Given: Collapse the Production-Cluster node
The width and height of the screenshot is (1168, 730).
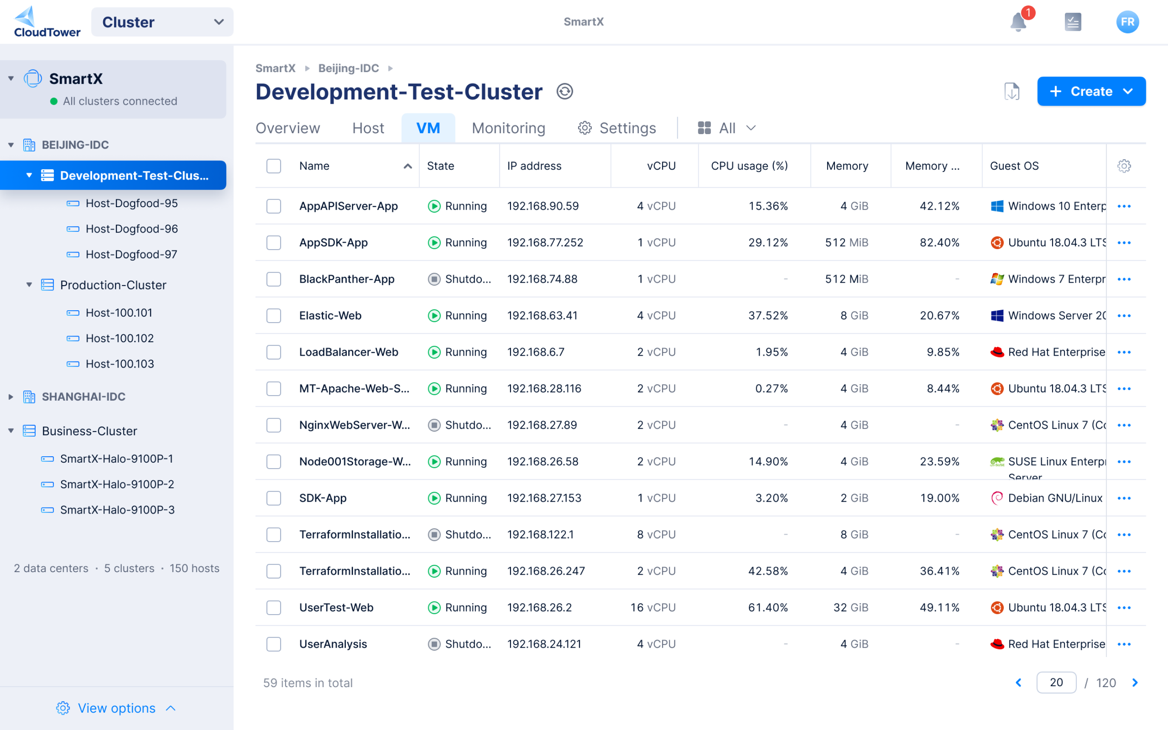Looking at the screenshot, I should (x=29, y=285).
